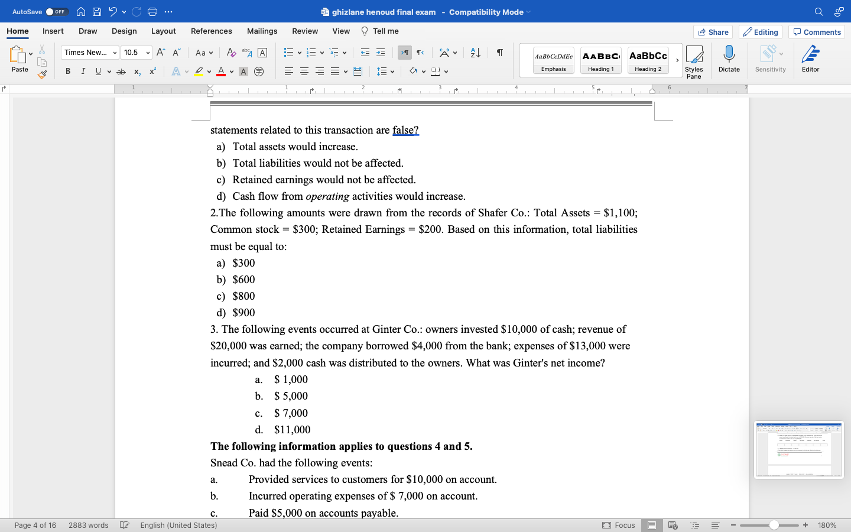The height and width of the screenshot is (532, 851).
Task: Open the text highlight color dropdown
Action: pyautogui.click(x=208, y=71)
